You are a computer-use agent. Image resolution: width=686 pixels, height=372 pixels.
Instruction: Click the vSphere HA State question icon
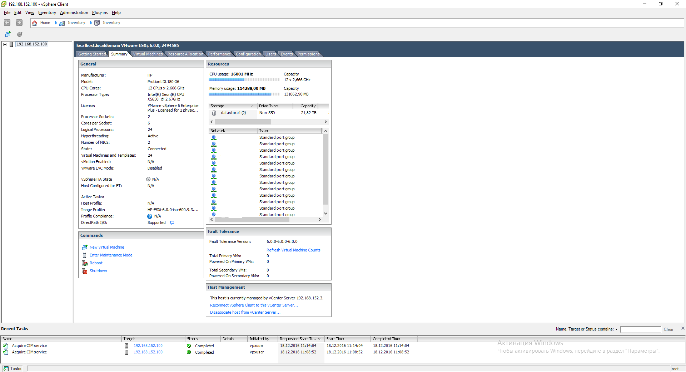(148, 179)
